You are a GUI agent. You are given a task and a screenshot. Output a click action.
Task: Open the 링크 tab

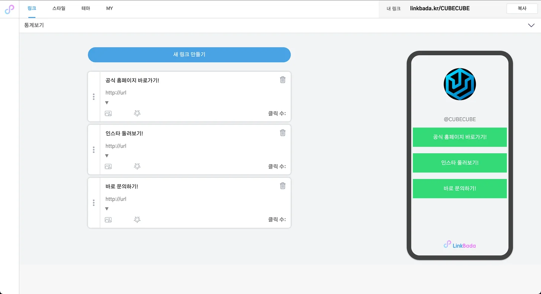coord(32,8)
